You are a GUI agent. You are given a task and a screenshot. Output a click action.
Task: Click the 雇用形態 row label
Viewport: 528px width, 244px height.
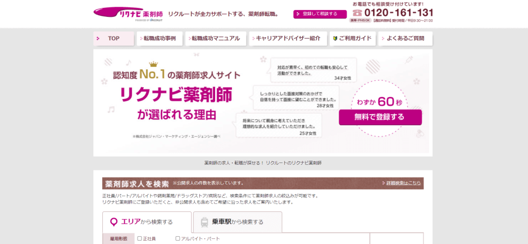tap(119, 238)
